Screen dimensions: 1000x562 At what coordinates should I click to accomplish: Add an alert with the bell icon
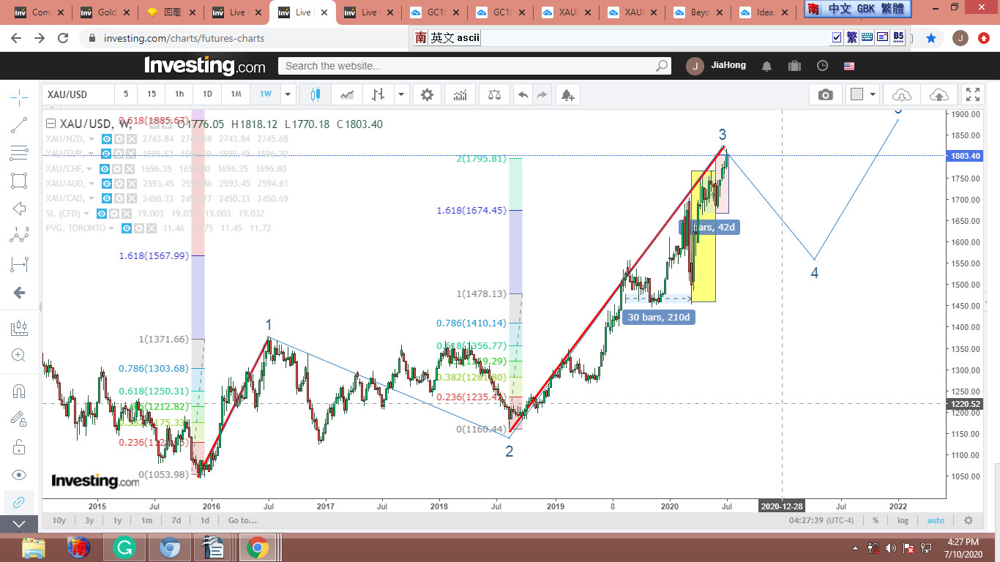[567, 94]
